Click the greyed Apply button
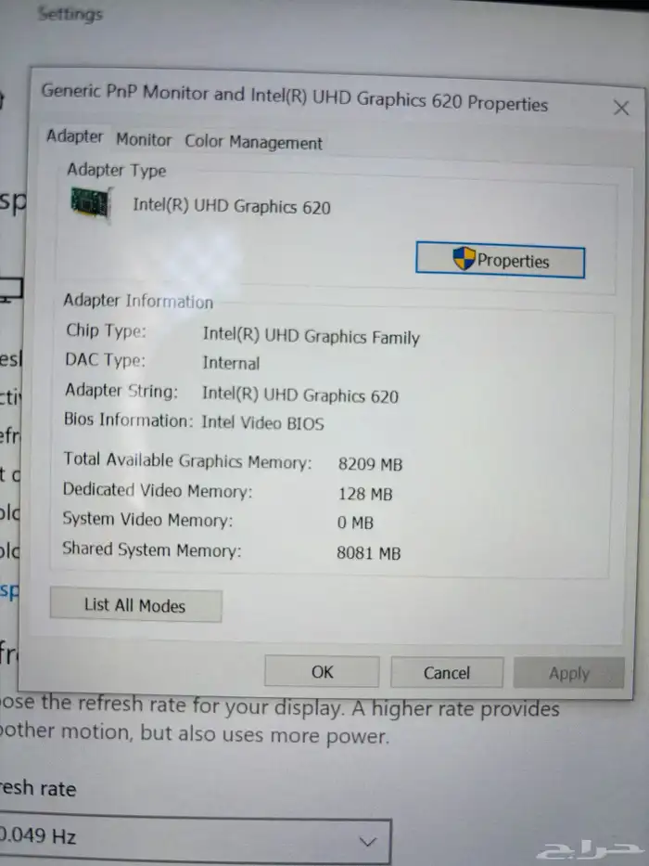Screen dimensions: 649x866 click(x=568, y=673)
